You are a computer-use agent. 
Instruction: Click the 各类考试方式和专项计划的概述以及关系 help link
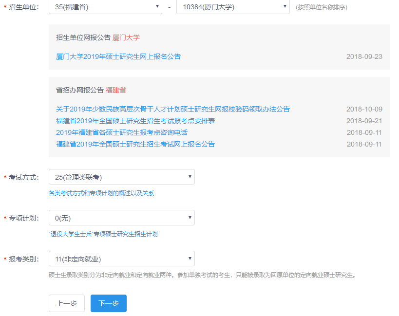tap(101, 193)
